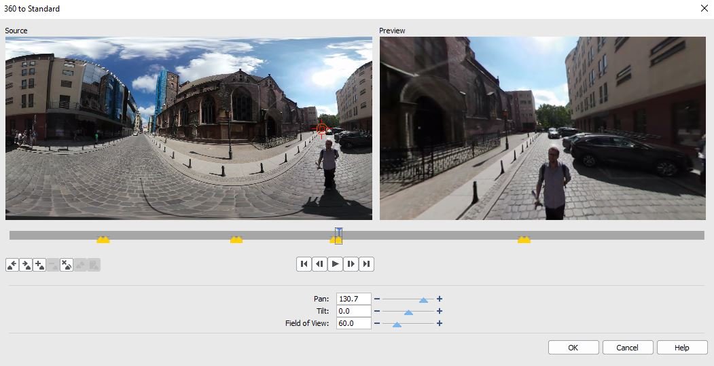Viewport: 714px width, 366px height.
Task: Jump to the first frame
Action: point(304,264)
